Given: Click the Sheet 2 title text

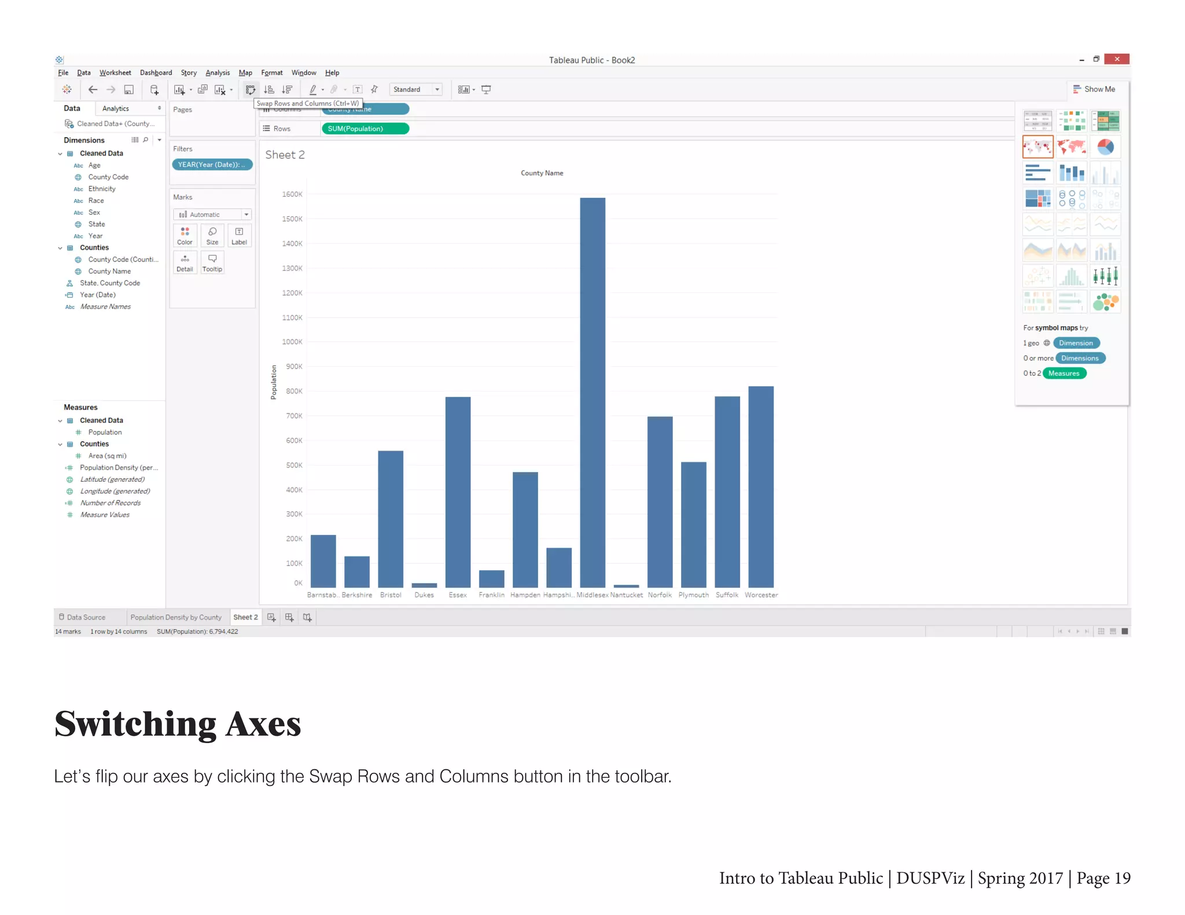Looking at the screenshot, I should click(285, 155).
